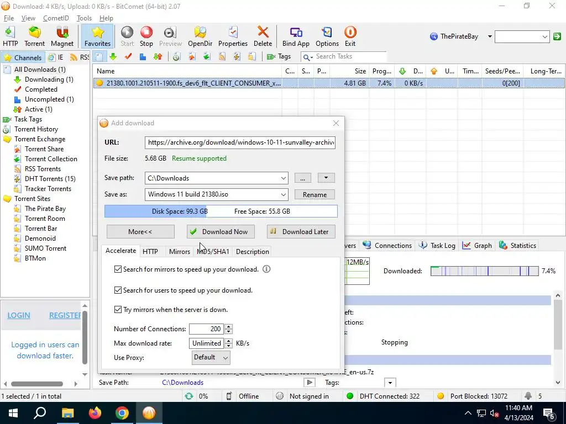Open the Search Tasks magnifier dropdown
This screenshot has width=566, height=424.
[308, 57]
